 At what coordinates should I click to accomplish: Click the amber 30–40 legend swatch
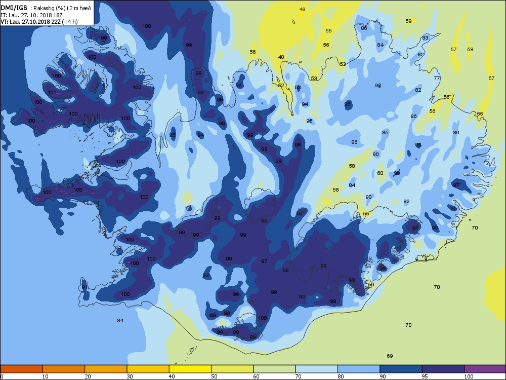[148, 369]
